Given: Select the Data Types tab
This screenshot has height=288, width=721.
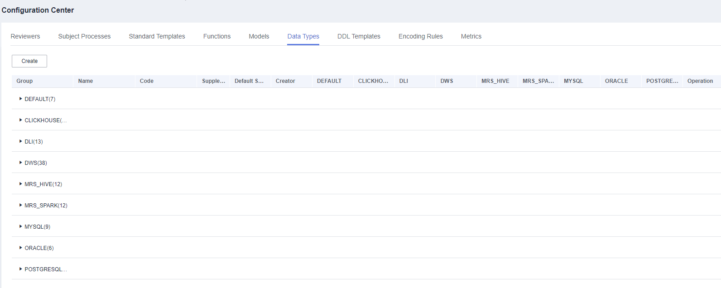Looking at the screenshot, I should [x=303, y=36].
